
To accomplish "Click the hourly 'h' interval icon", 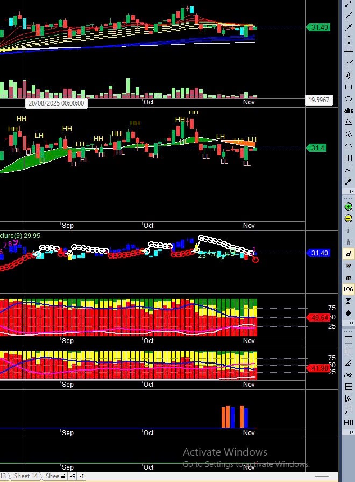I will coord(348,242).
